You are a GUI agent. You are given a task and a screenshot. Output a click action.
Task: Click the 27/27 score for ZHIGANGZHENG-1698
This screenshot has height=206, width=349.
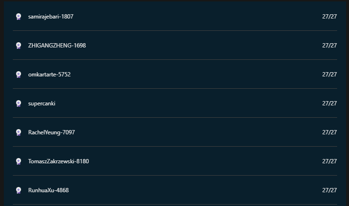pyautogui.click(x=330, y=46)
